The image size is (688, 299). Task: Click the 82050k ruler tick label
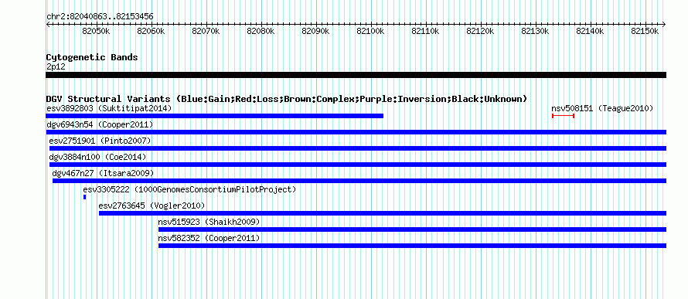[x=96, y=31]
